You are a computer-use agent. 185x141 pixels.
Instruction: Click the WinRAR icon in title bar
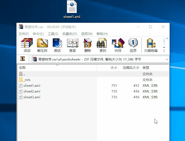click(x=21, y=27)
